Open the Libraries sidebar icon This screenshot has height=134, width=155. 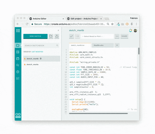tap(18, 59)
